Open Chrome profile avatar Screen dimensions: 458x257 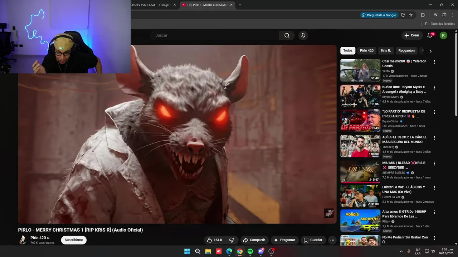(444, 15)
